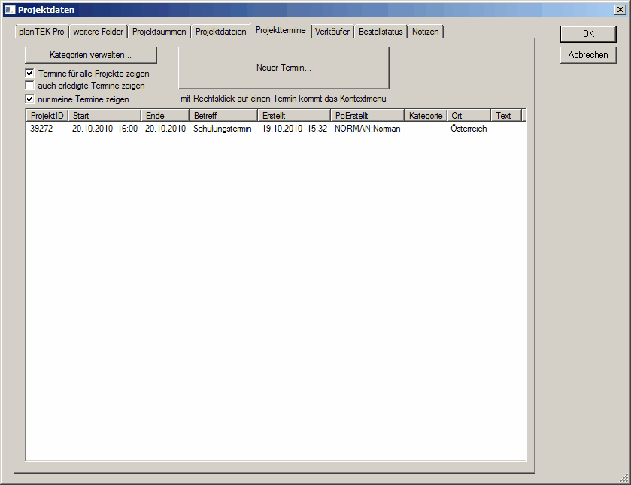
Task: Click the Kategorie column header
Action: click(426, 116)
